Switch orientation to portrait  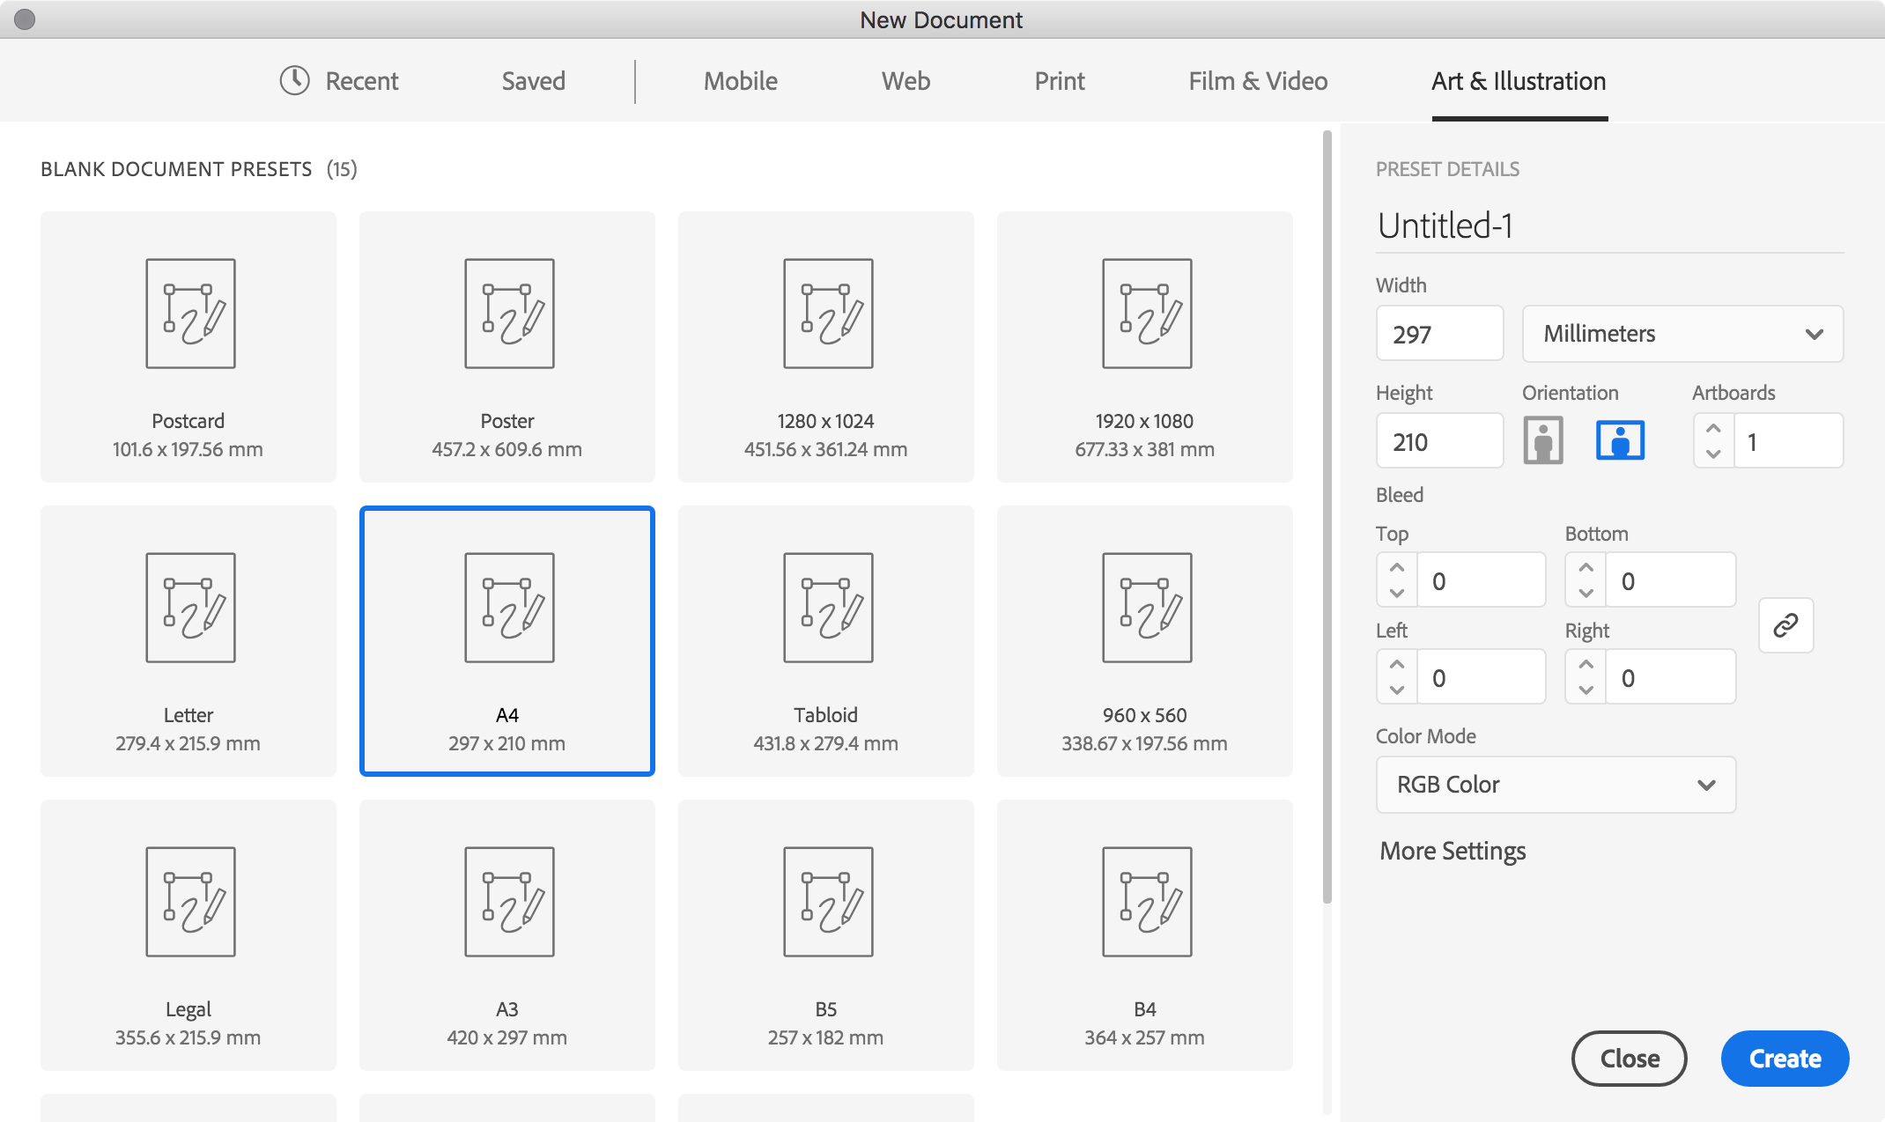click(1541, 440)
